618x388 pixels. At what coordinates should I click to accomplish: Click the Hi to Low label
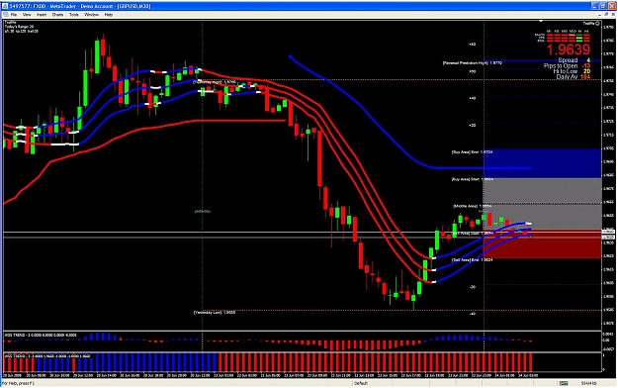coord(566,71)
